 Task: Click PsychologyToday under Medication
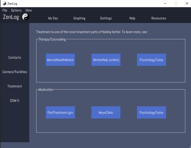(151, 112)
